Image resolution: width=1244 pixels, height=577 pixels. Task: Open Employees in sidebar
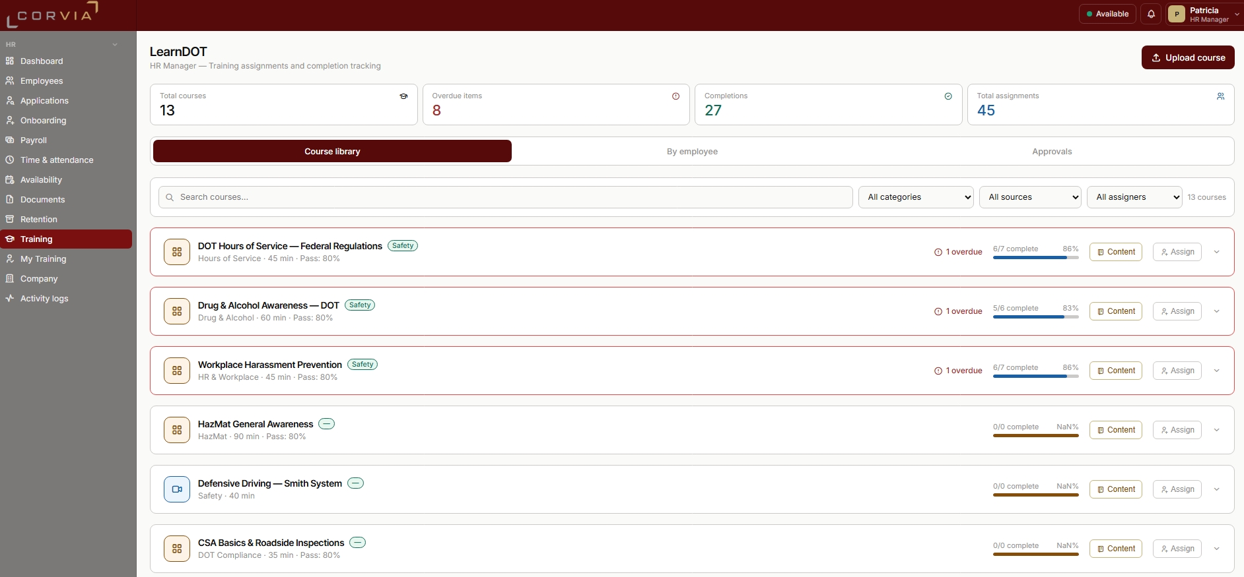pyautogui.click(x=66, y=80)
